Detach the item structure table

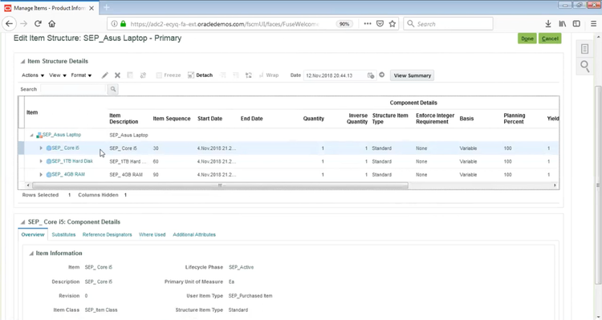click(x=200, y=75)
